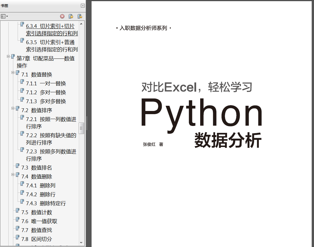Delete selected bookmark with red X icon
Screen dimensions: 314x247
pos(62,16)
